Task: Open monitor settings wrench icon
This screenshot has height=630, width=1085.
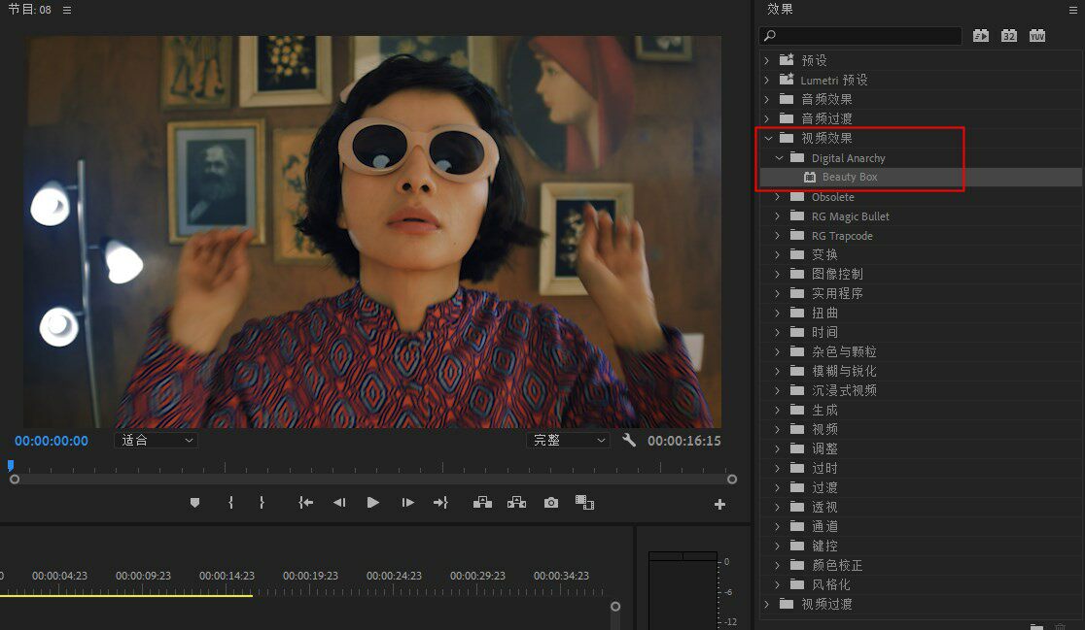Action: pos(629,441)
